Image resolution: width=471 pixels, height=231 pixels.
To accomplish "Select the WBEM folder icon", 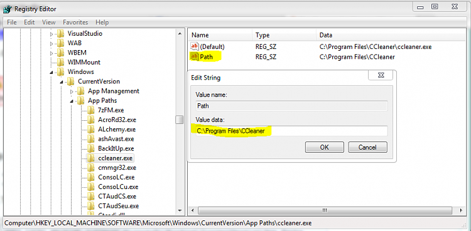I will click(61, 53).
